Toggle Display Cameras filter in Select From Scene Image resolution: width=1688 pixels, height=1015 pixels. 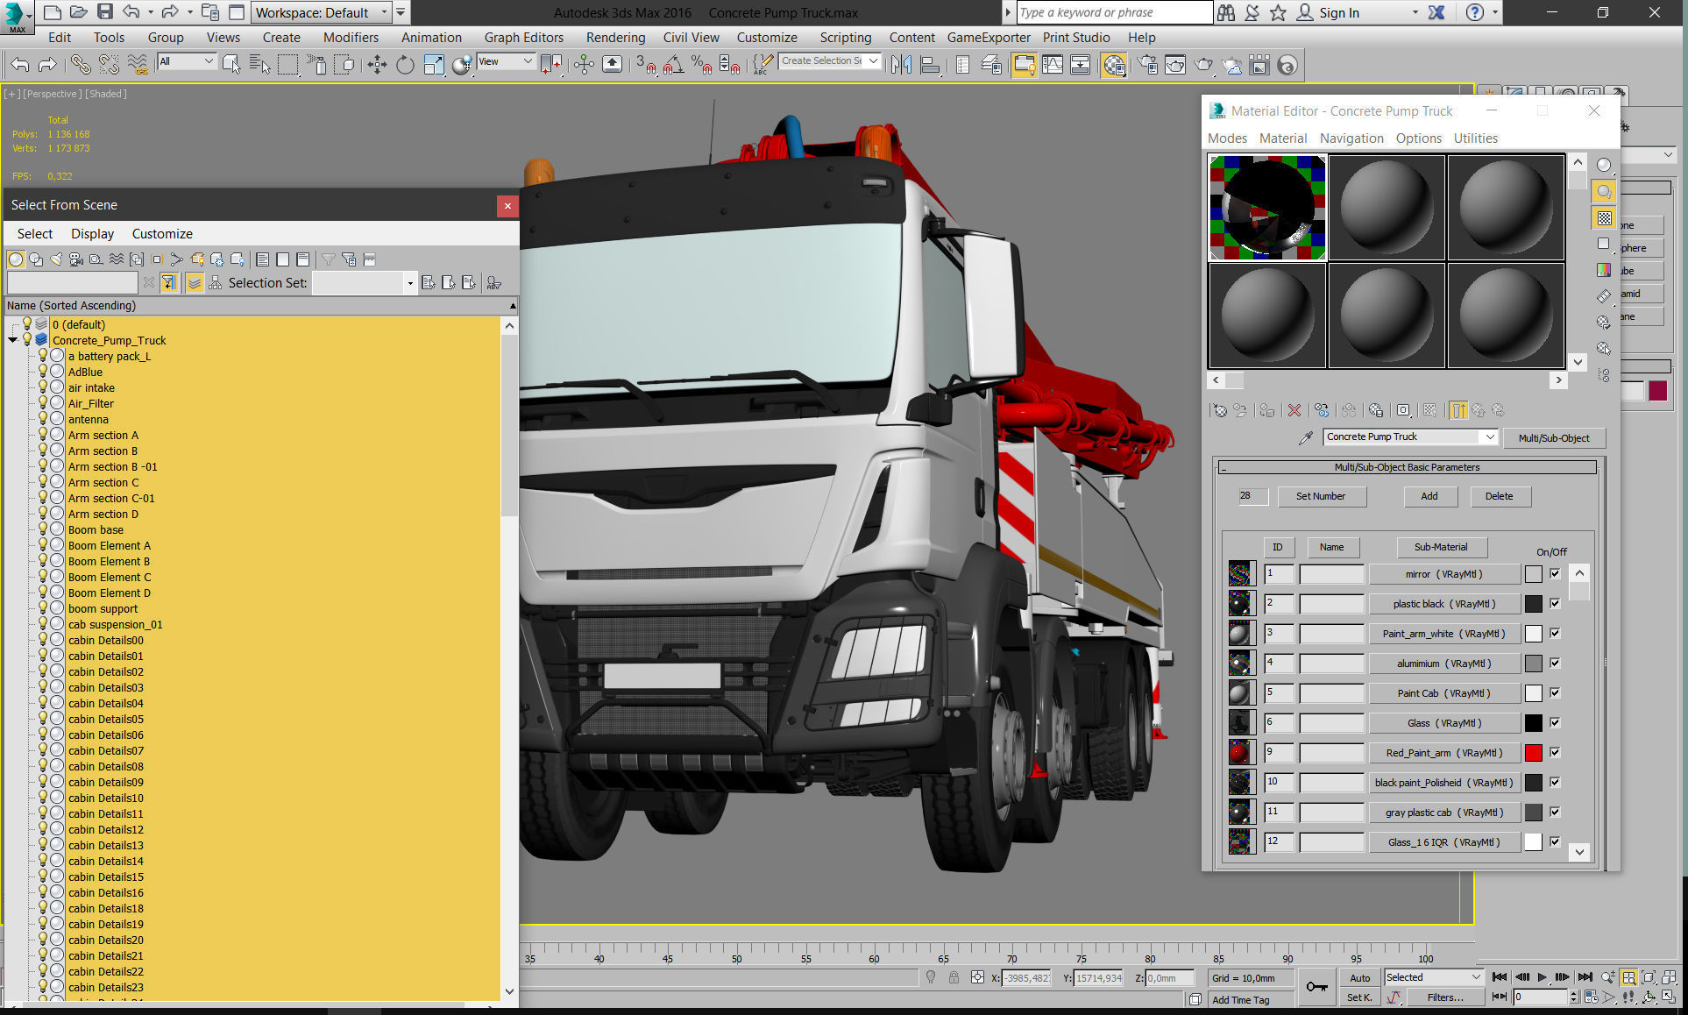(x=76, y=259)
